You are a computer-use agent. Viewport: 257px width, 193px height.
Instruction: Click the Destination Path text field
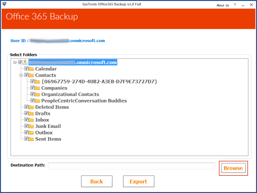click(131, 166)
